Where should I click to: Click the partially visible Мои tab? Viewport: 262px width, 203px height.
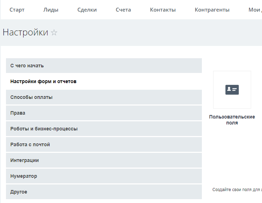(x=255, y=10)
